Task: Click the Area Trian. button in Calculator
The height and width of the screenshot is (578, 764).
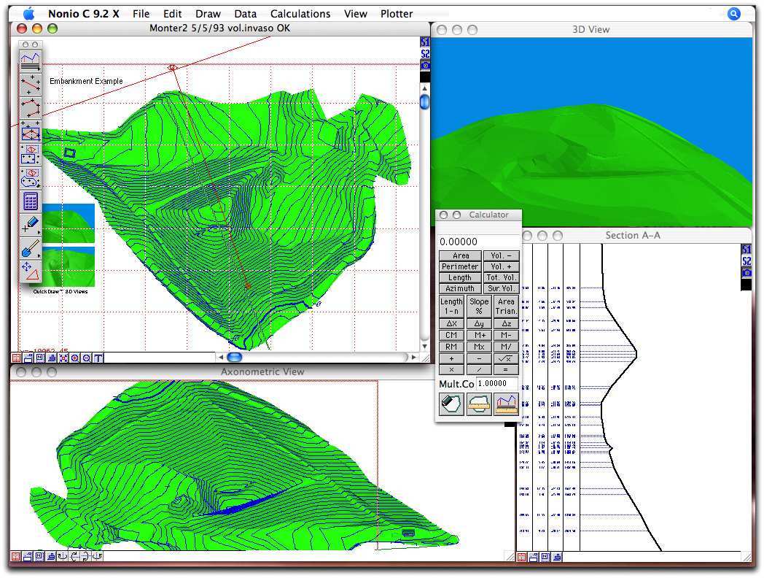Action: tap(507, 307)
